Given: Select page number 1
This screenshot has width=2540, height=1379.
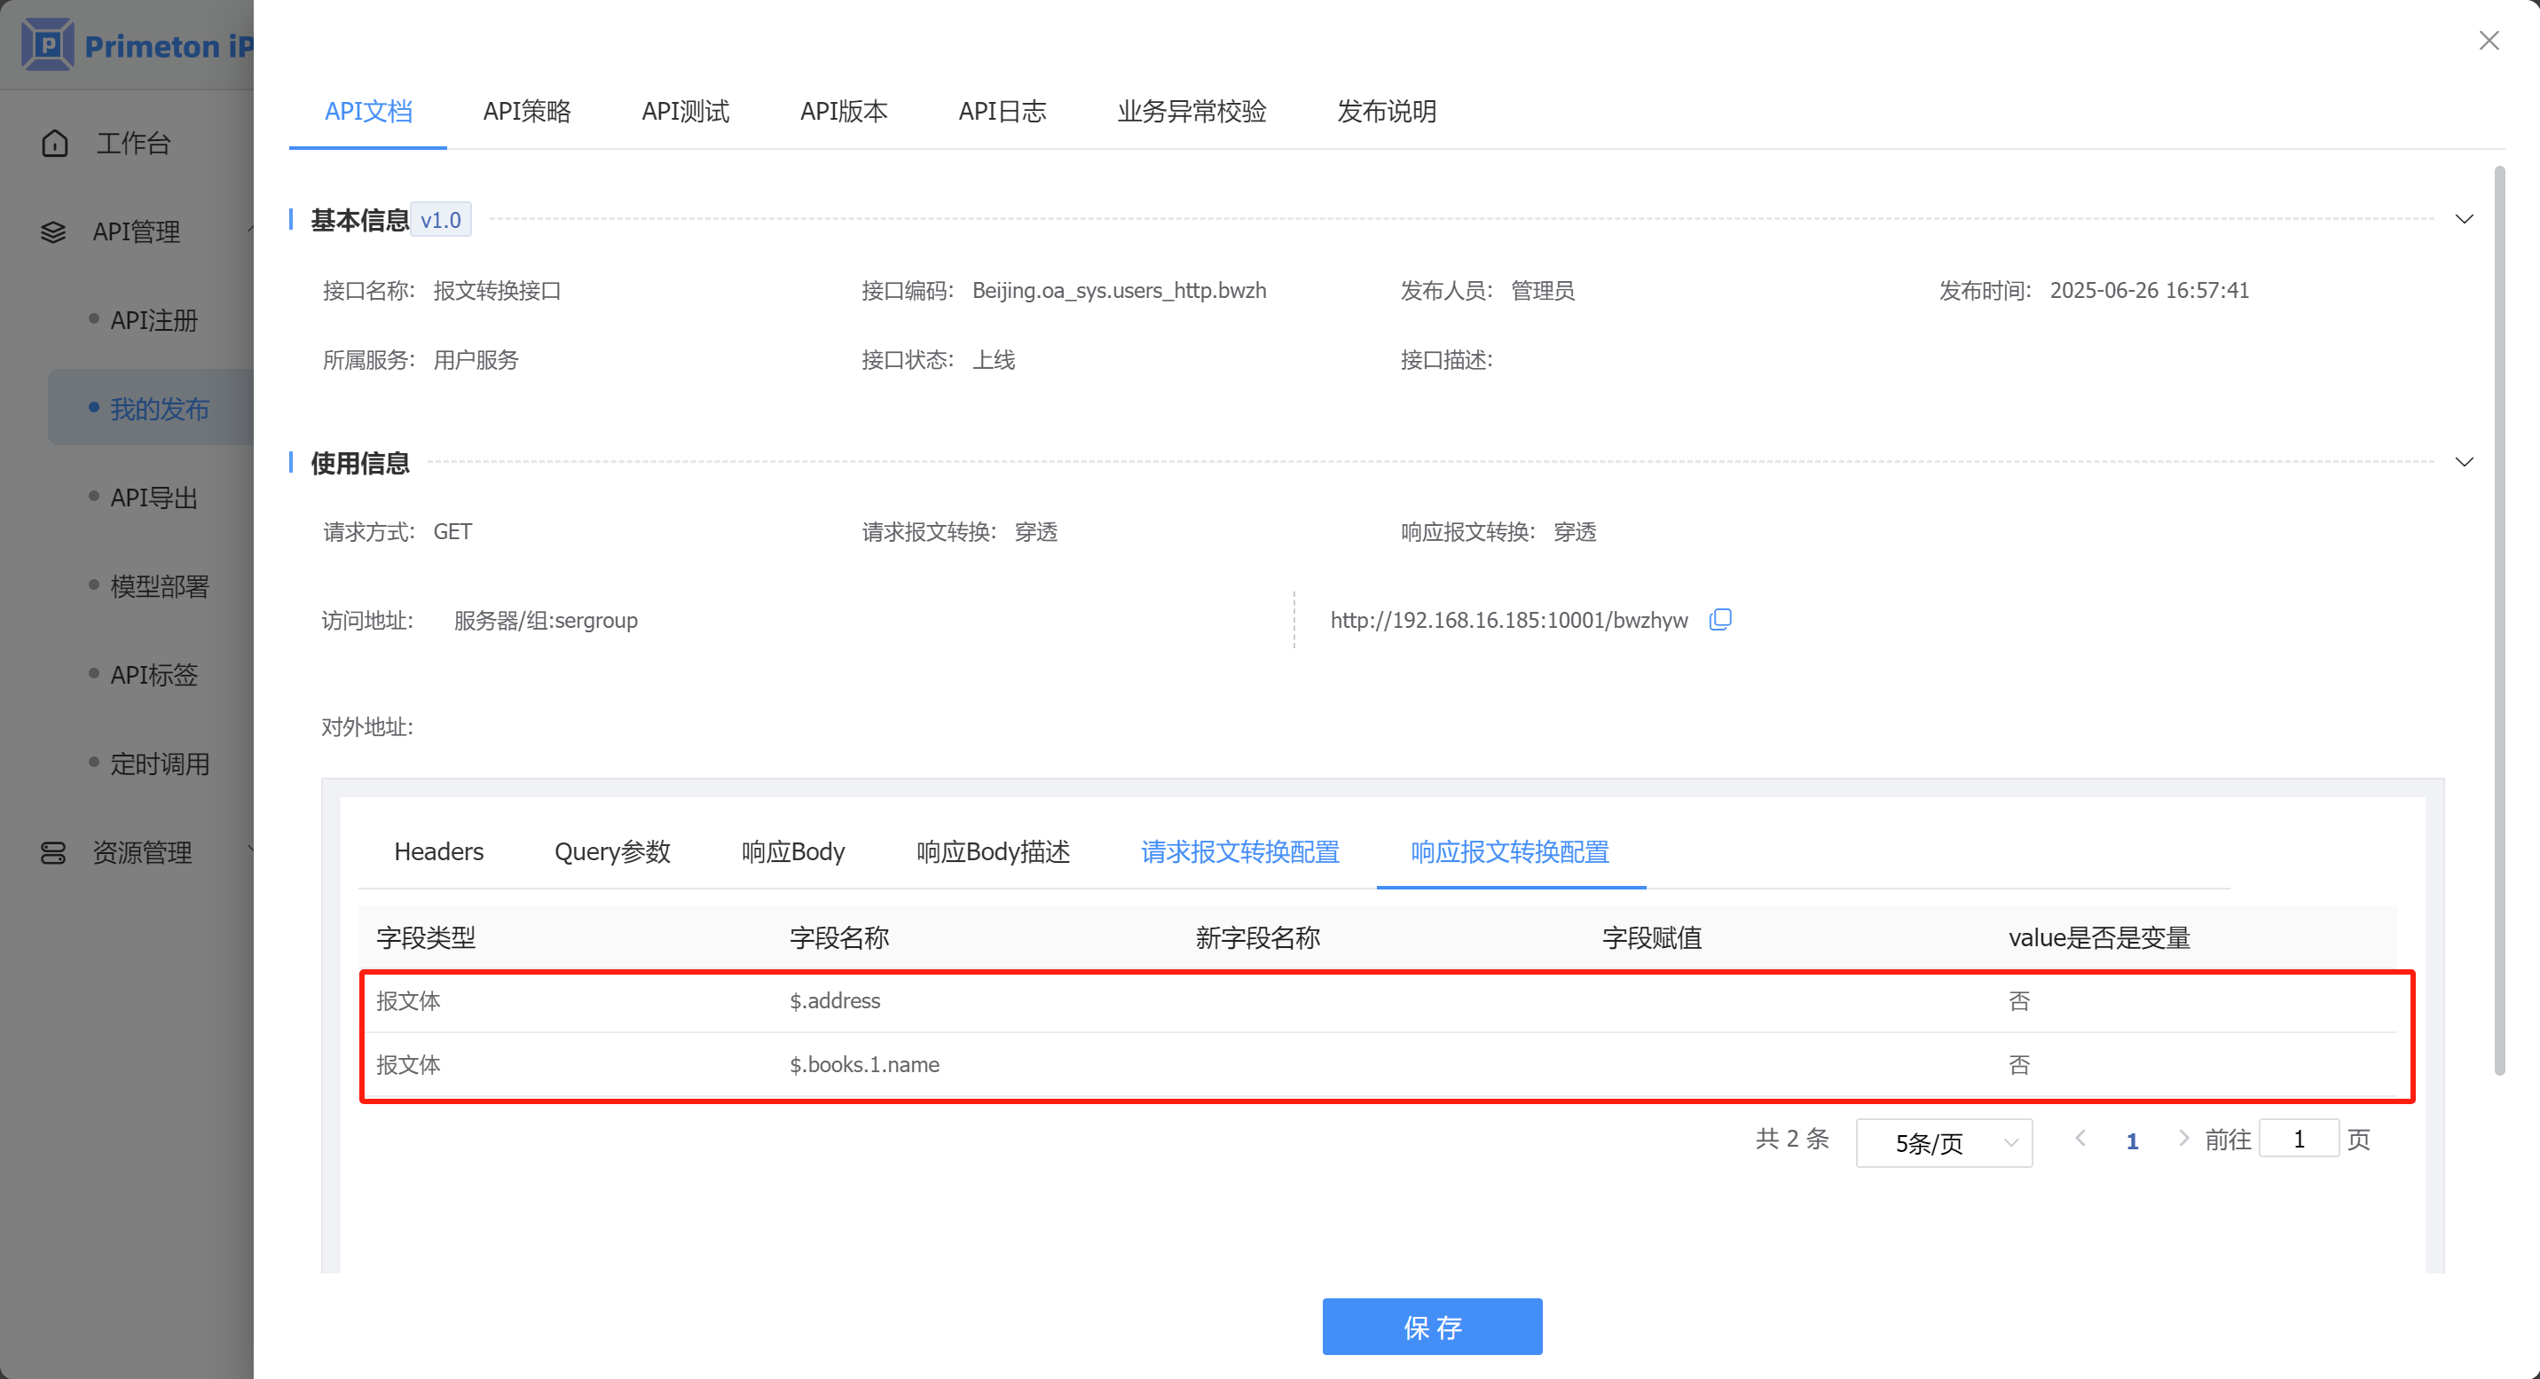Looking at the screenshot, I should click(x=2132, y=1140).
